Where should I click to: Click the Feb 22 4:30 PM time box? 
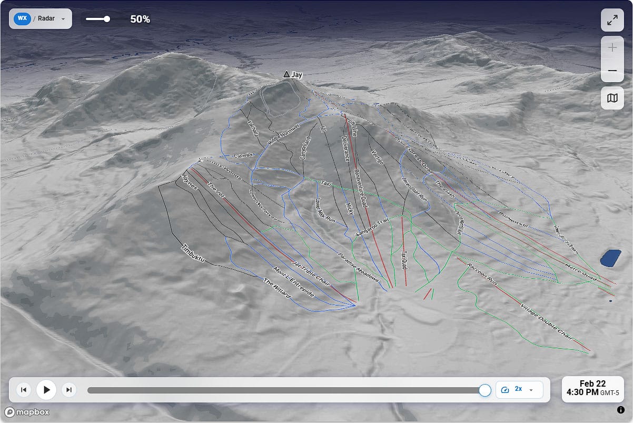coord(593,388)
